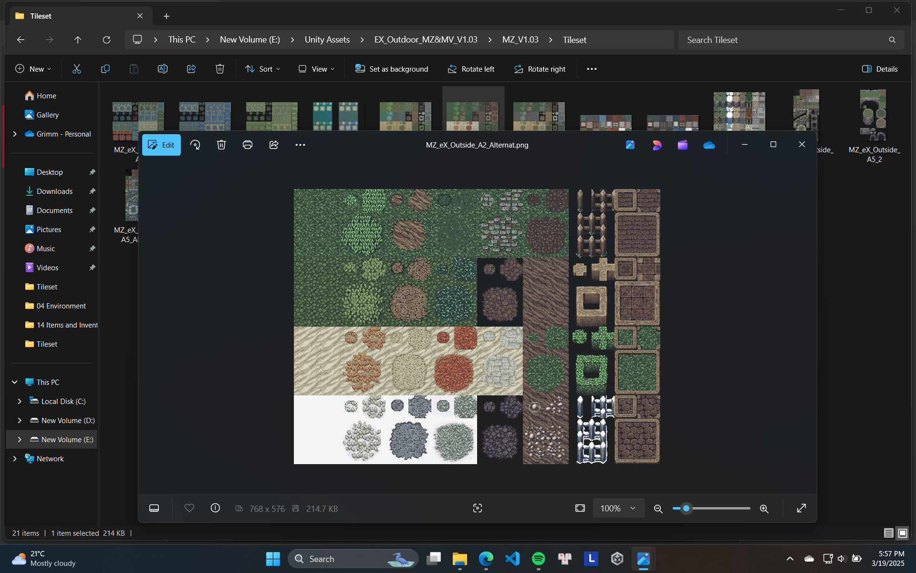Open the Sort dropdown menu
916x573 pixels.
[262, 69]
